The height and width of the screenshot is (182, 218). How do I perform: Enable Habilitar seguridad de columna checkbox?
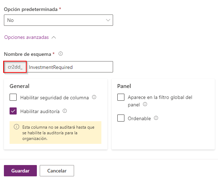point(13,97)
